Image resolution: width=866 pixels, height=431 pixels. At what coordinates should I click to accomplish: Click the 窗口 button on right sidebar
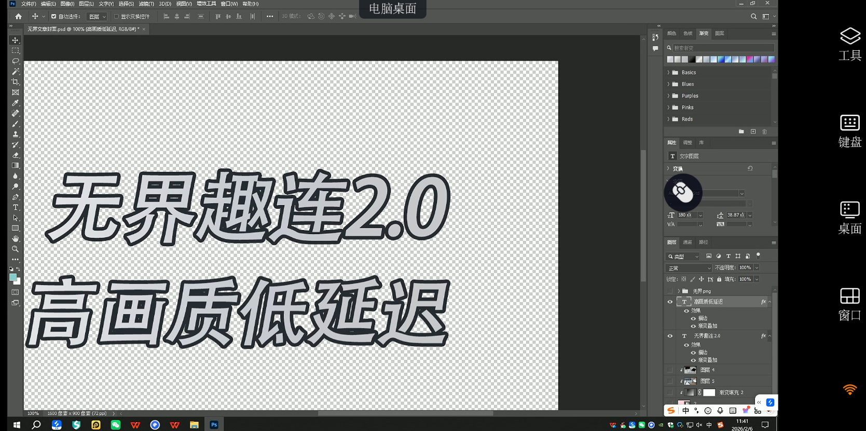click(x=850, y=305)
